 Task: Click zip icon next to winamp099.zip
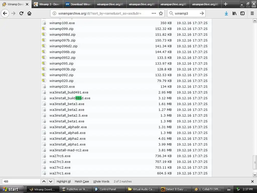pyautogui.click(x=44, y=29)
